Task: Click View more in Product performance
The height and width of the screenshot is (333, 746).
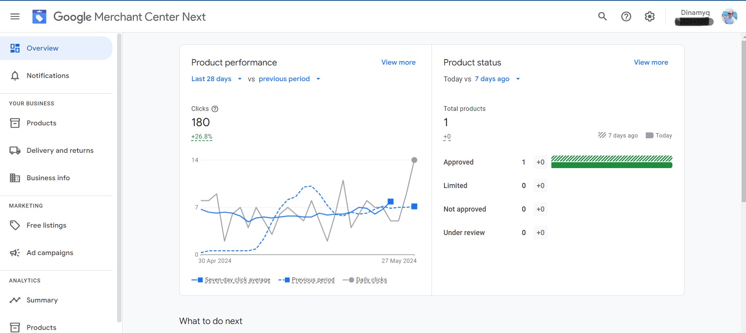Action: tap(398, 62)
